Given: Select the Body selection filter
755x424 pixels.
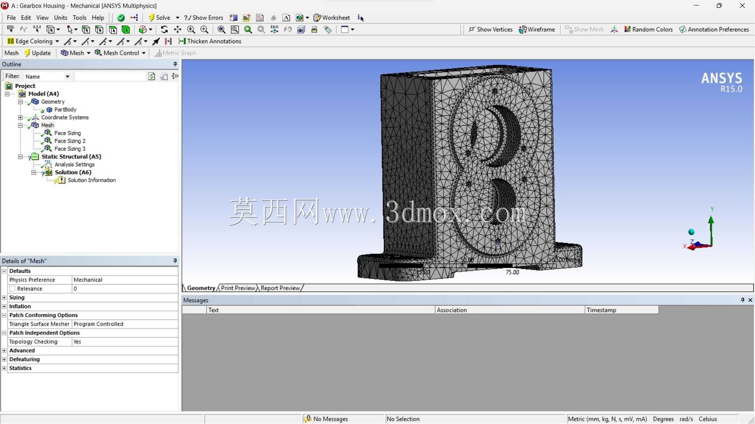Looking at the screenshot, I should click(x=126, y=29).
